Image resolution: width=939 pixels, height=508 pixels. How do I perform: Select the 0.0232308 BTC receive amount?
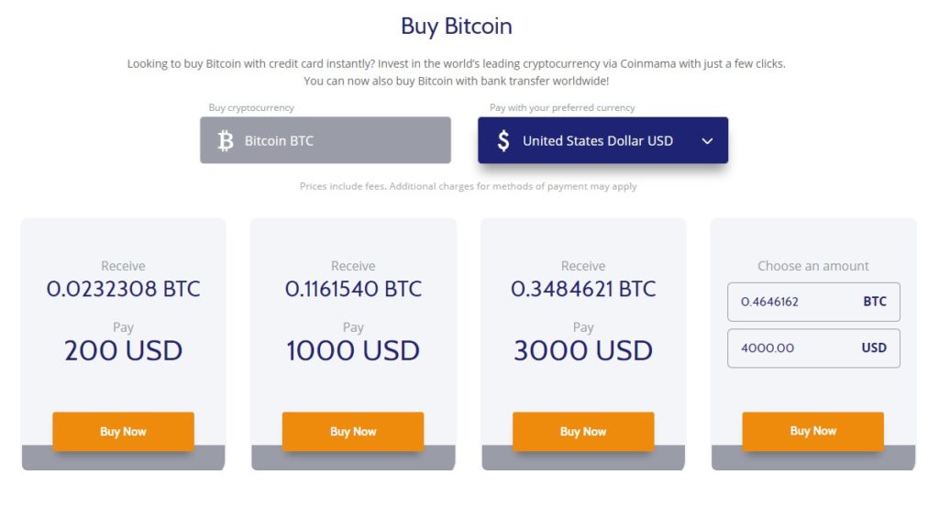[x=124, y=290]
